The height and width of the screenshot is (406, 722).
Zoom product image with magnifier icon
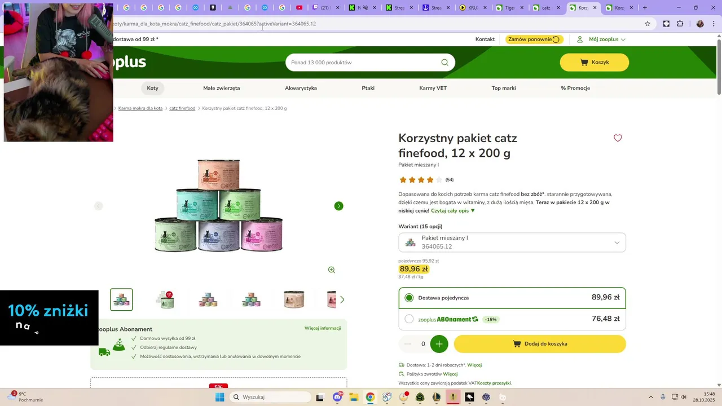coord(332,270)
